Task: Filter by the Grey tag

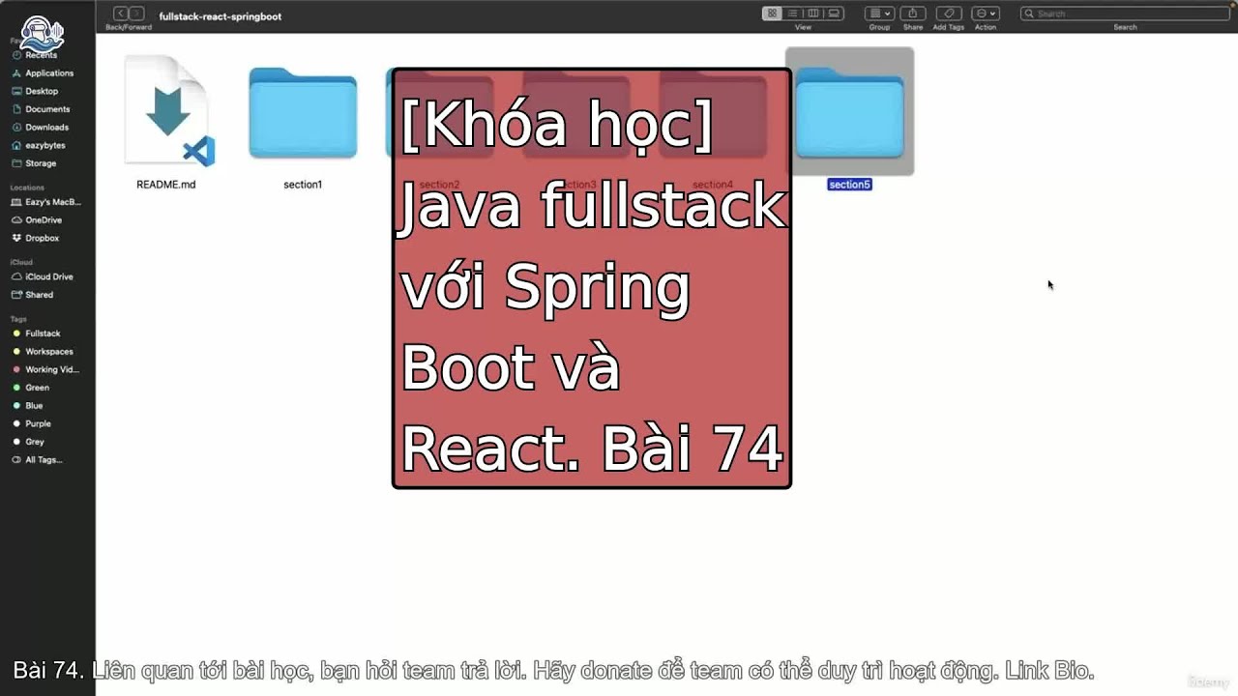Action: point(29,442)
